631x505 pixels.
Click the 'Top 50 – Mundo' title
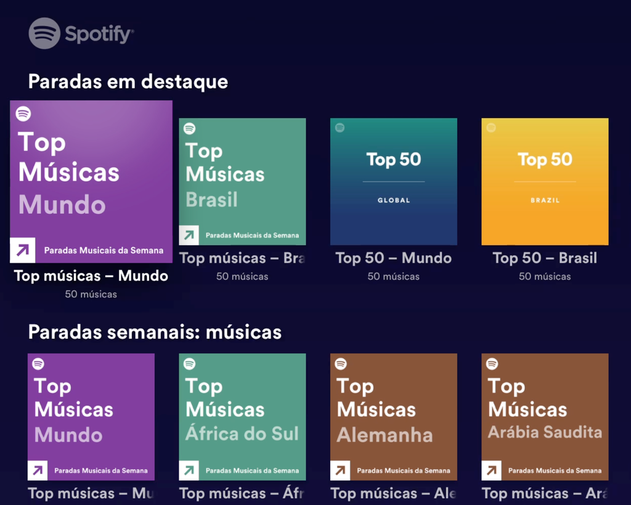(x=394, y=258)
